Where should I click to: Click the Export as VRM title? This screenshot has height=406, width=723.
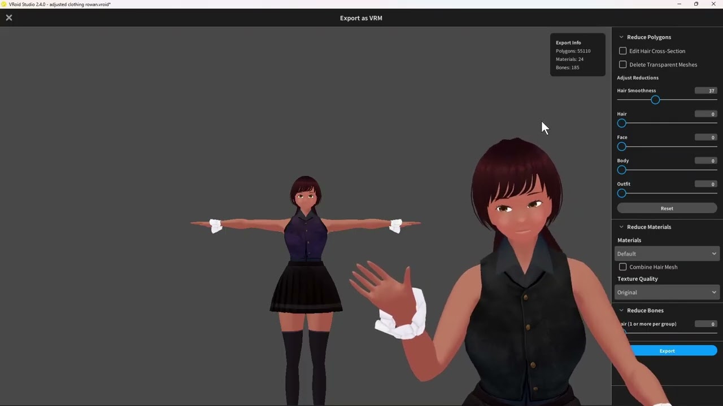pos(361,18)
